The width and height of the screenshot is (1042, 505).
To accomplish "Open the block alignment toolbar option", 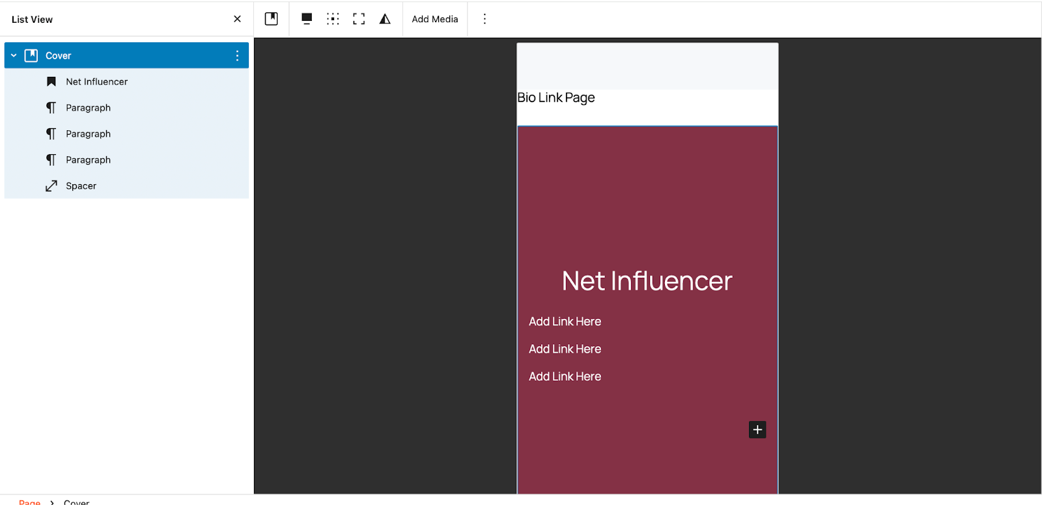I will [307, 19].
